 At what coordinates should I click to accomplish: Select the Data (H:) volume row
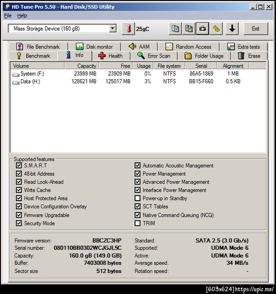point(138,81)
